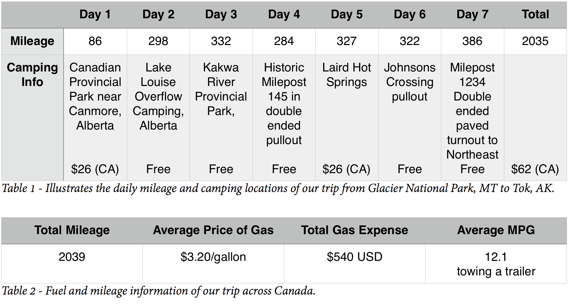The width and height of the screenshot is (569, 305).
Task: Click the $62 (CA) total camping cost
Action: [535, 169]
